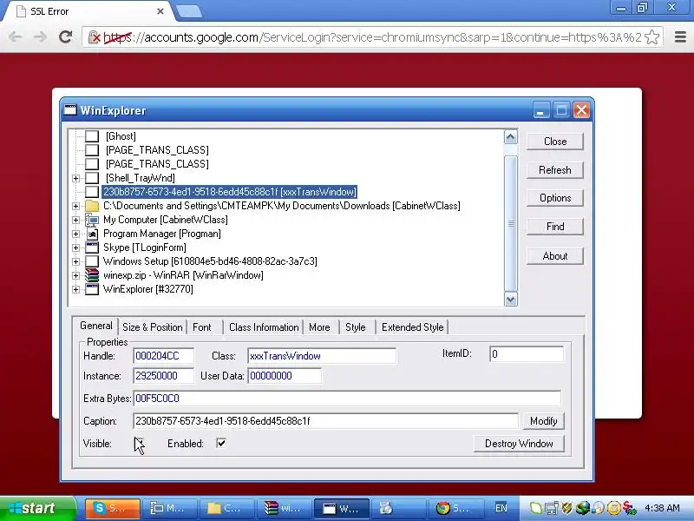Click the globe icon in system tray
The width and height of the screenshot is (694, 521).
(582, 508)
